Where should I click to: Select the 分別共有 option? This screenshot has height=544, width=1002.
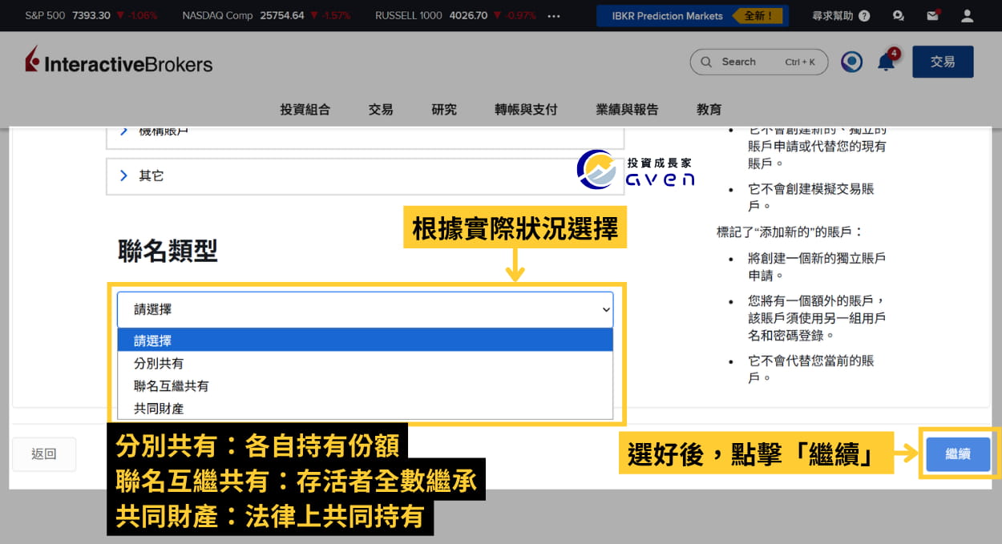pyautogui.click(x=365, y=363)
